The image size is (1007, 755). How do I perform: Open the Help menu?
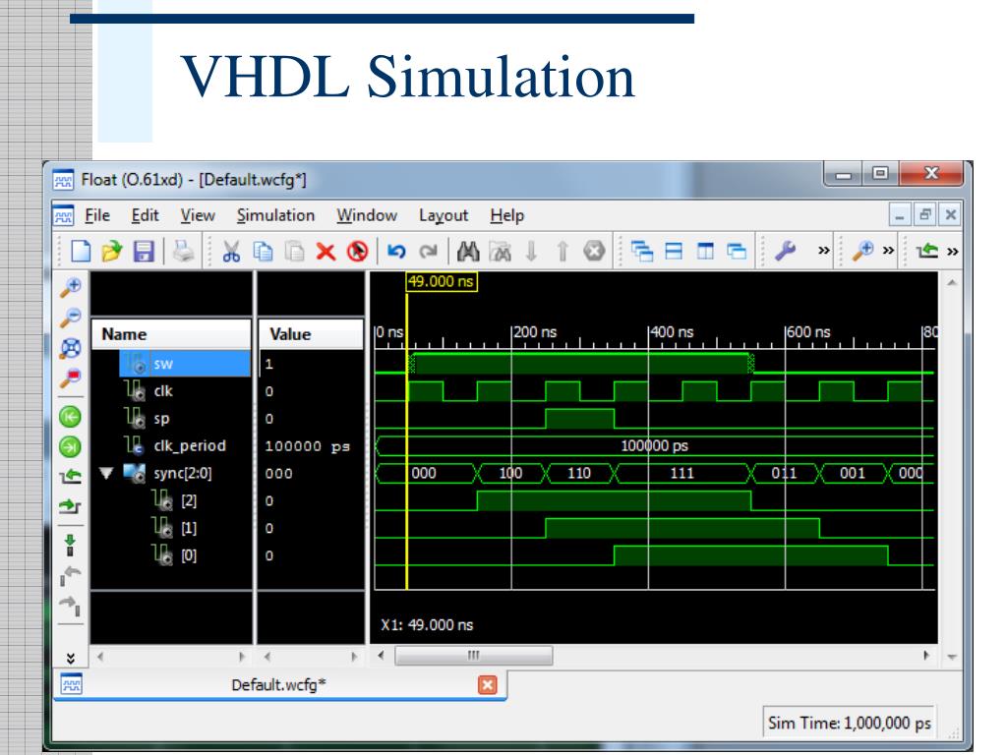pyautogui.click(x=507, y=215)
